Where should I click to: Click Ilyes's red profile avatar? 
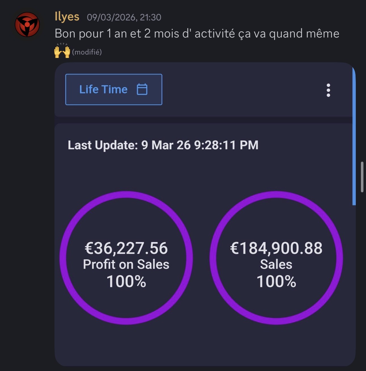click(27, 24)
